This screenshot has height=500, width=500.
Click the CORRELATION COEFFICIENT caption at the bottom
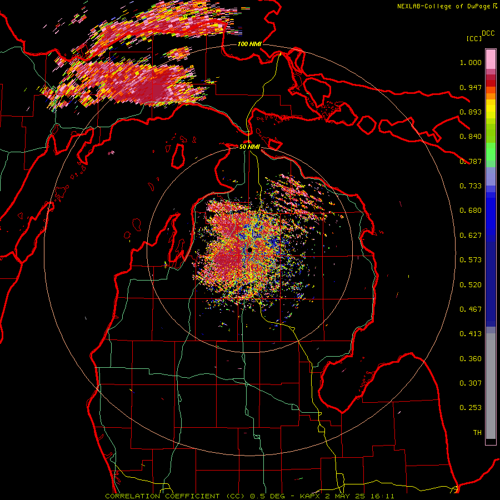[162, 496]
